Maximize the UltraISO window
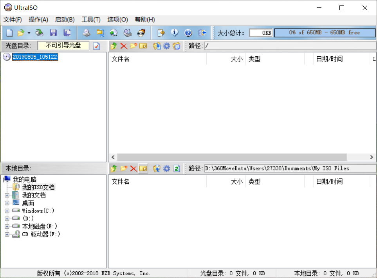Viewport: 377px width, 278px height. tap(342, 8)
